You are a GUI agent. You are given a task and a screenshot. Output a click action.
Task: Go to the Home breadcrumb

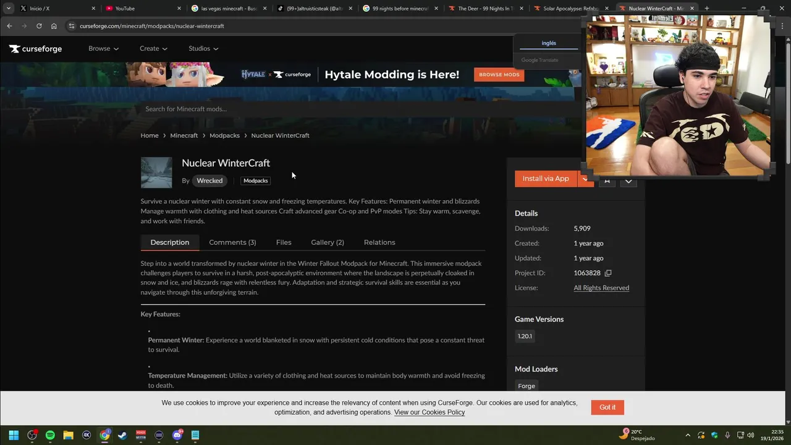[x=150, y=135]
